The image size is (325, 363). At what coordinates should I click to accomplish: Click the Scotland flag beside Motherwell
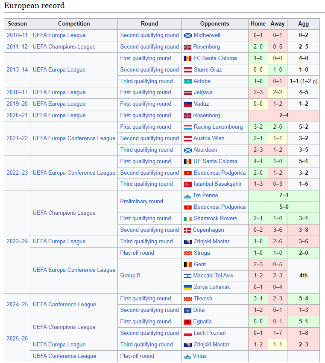point(187,35)
